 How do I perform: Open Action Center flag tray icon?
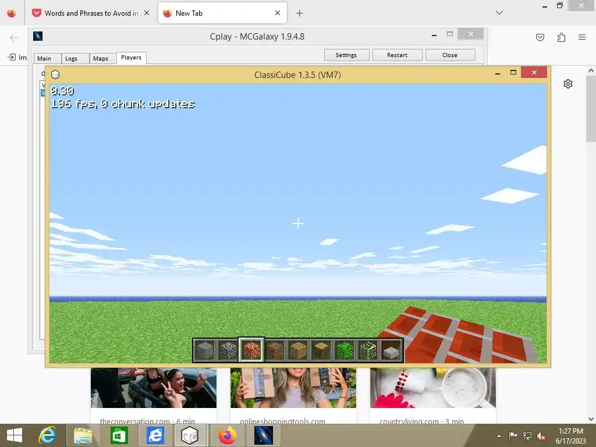513,436
